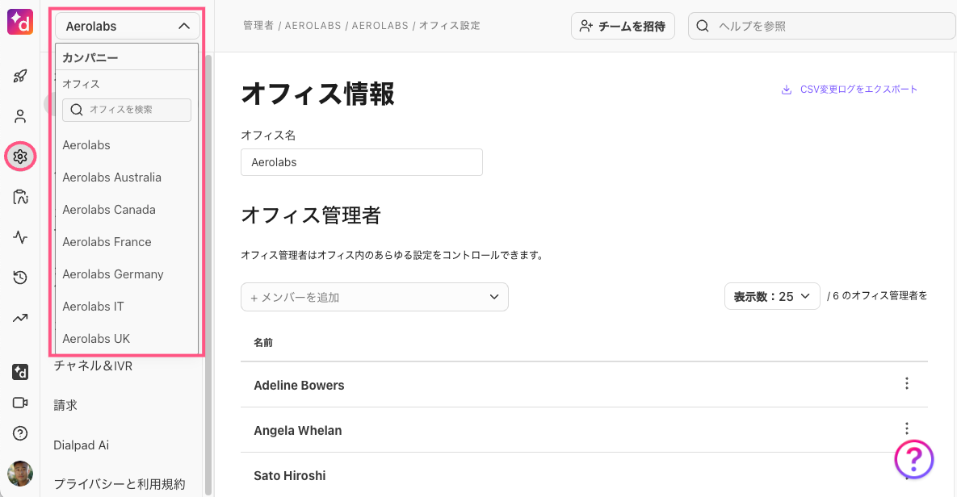Open the kebab menu for Angela Whelan
This screenshot has width=957, height=497.
pos(906,428)
